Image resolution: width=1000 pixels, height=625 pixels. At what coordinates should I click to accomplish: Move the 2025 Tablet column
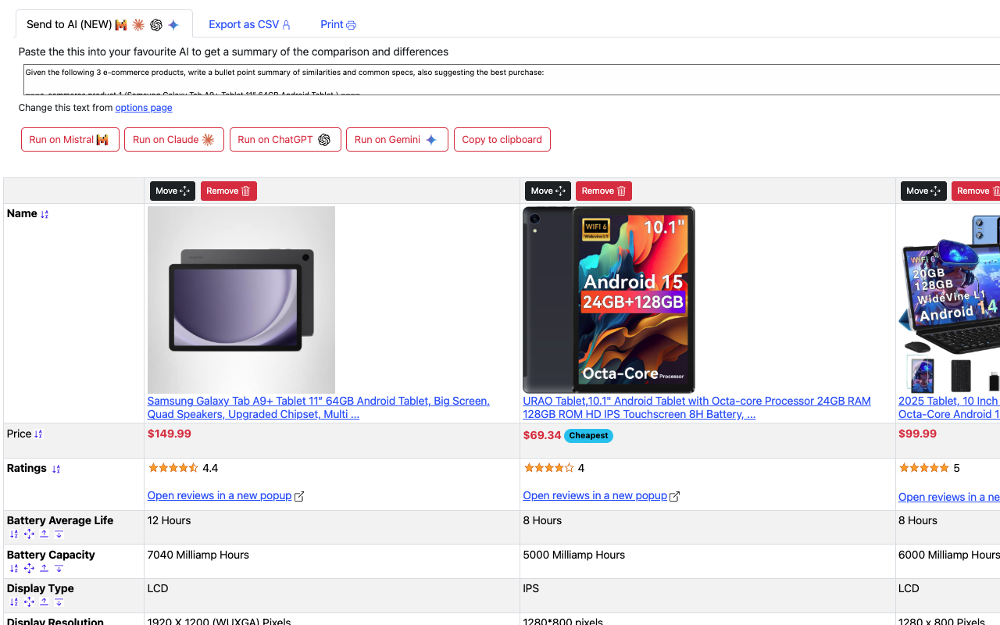pyautogui.click(x=923, y=191)
